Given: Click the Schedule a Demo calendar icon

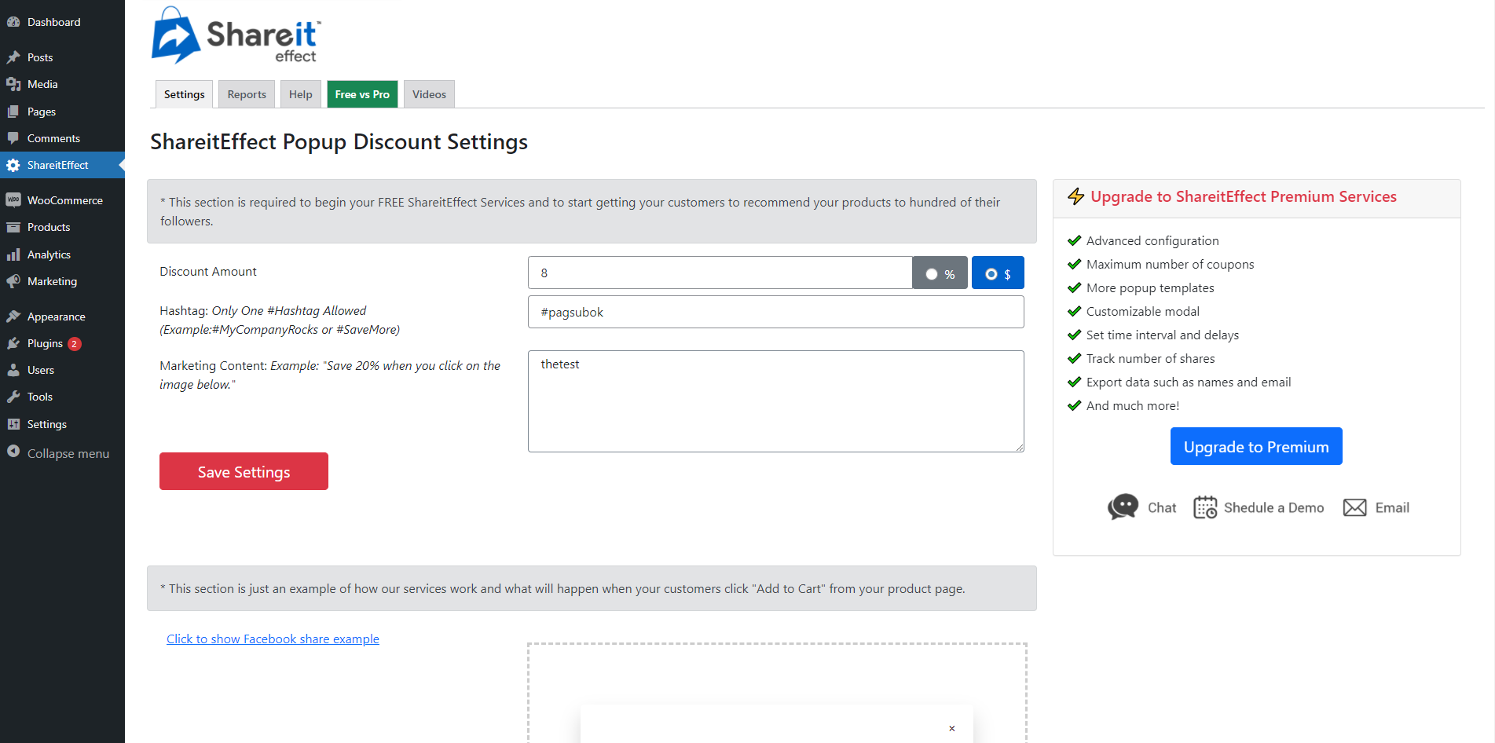Looking at the screenshot, I should click(1205, 507).
